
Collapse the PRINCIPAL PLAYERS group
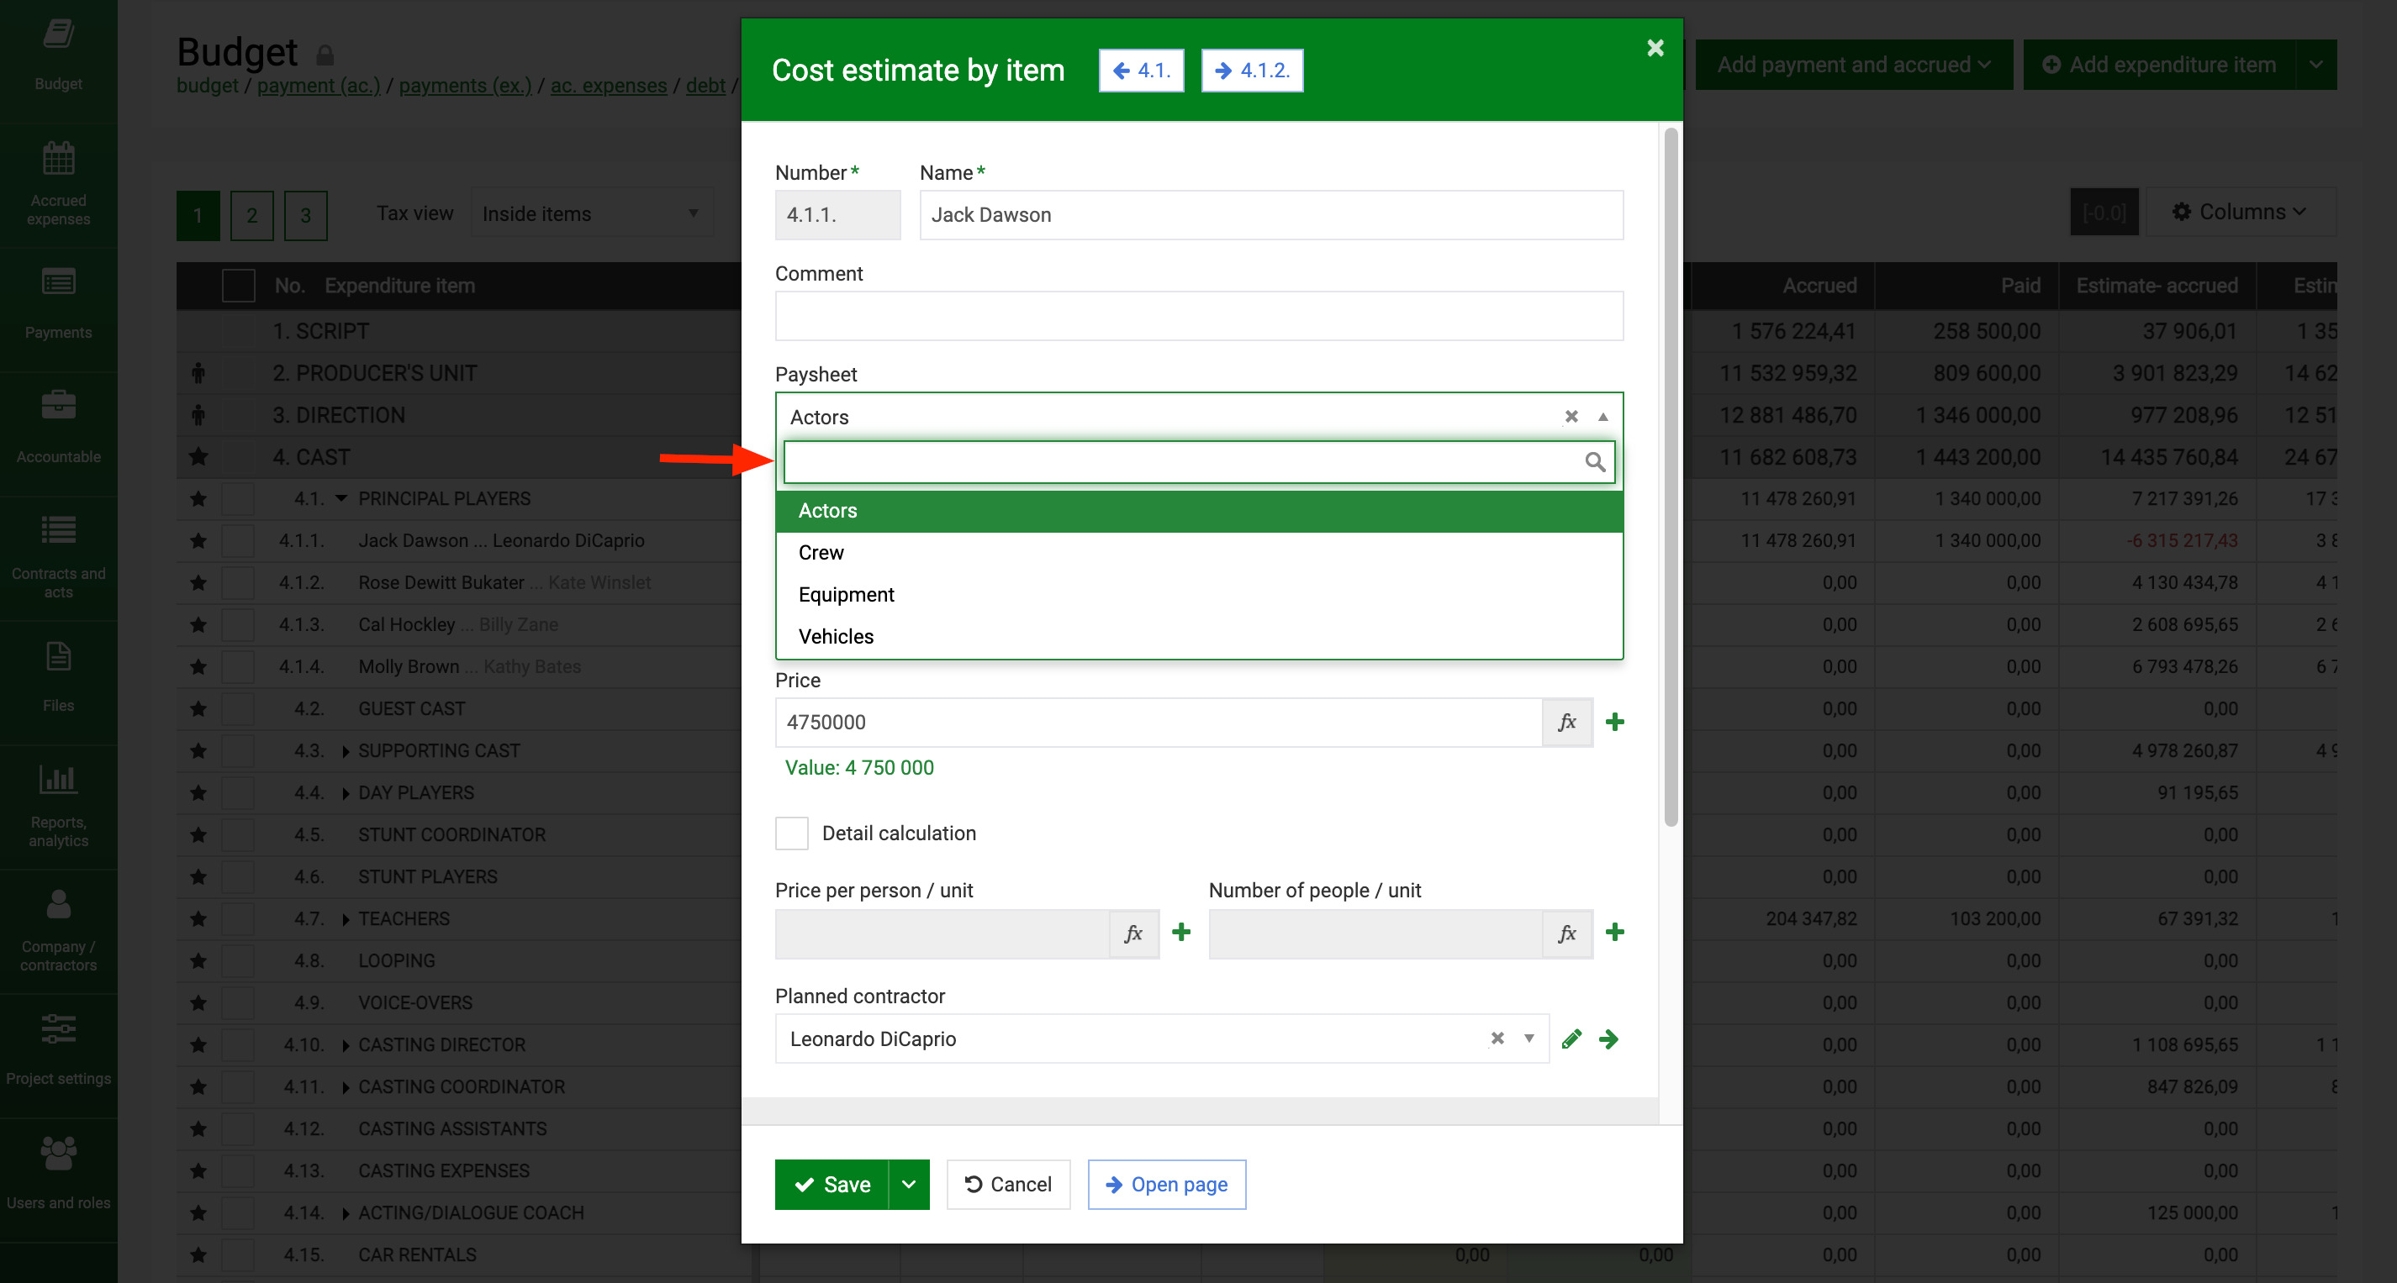pyautogui.click(x=341, y=499)
